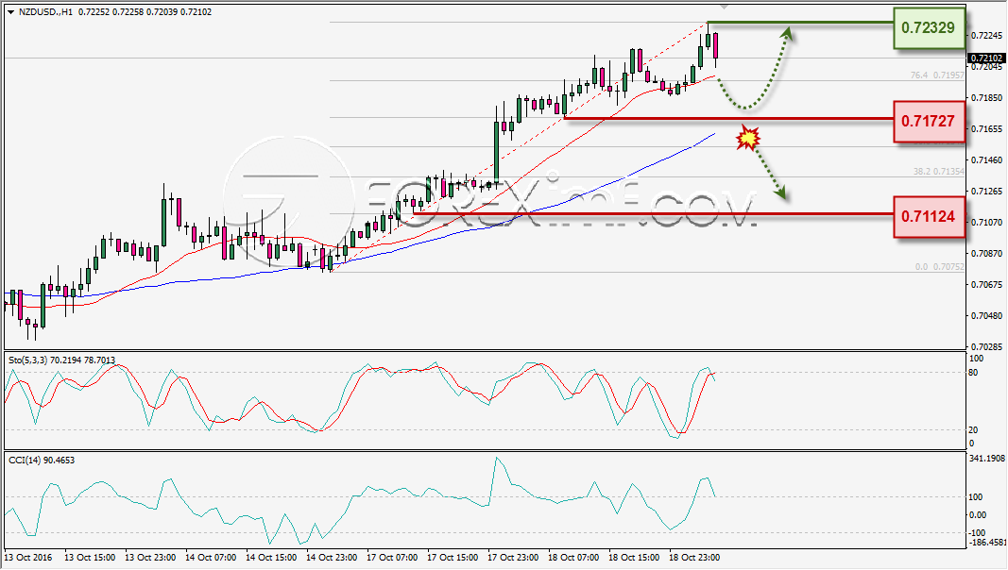Click the 0.70480 price axis label
Image resolution: width=1008 pixels, height=570 pixels.
[x=987, y=316]
